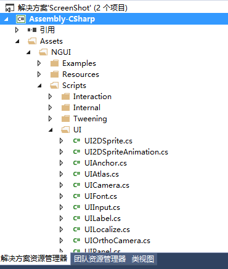Screen dimensions: 228x269
Task: Select the UI2DSprite.cs file name
Action: [108, 141]
